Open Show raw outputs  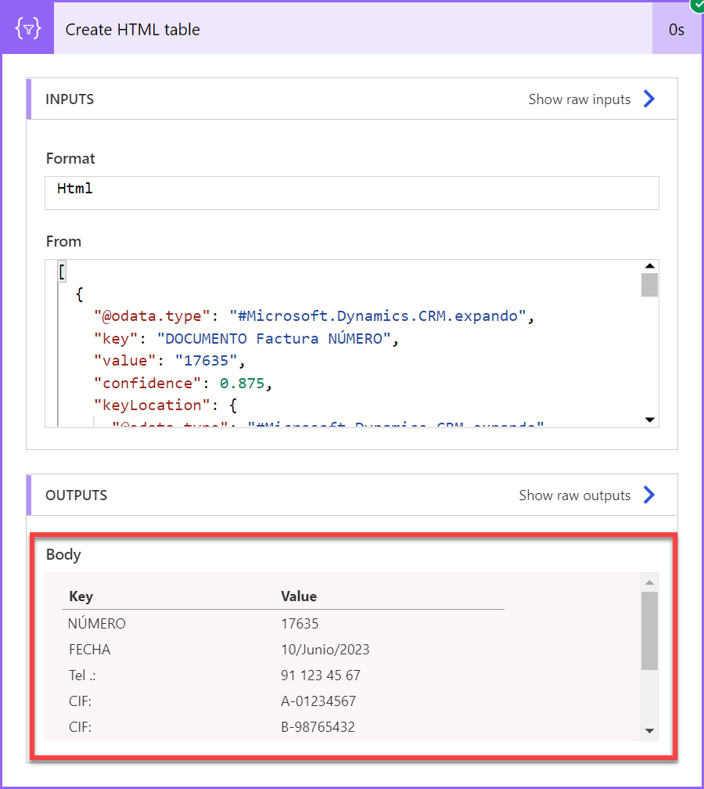coord(574,495)
